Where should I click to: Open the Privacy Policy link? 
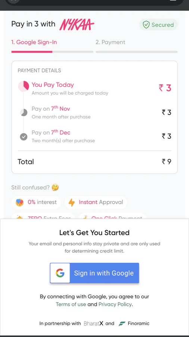pos(115,304)
